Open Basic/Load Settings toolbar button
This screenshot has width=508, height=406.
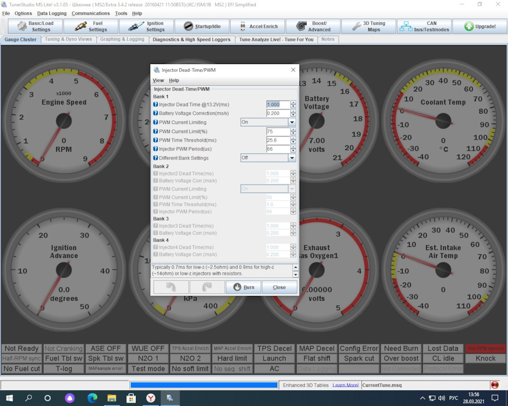point(35,26)
